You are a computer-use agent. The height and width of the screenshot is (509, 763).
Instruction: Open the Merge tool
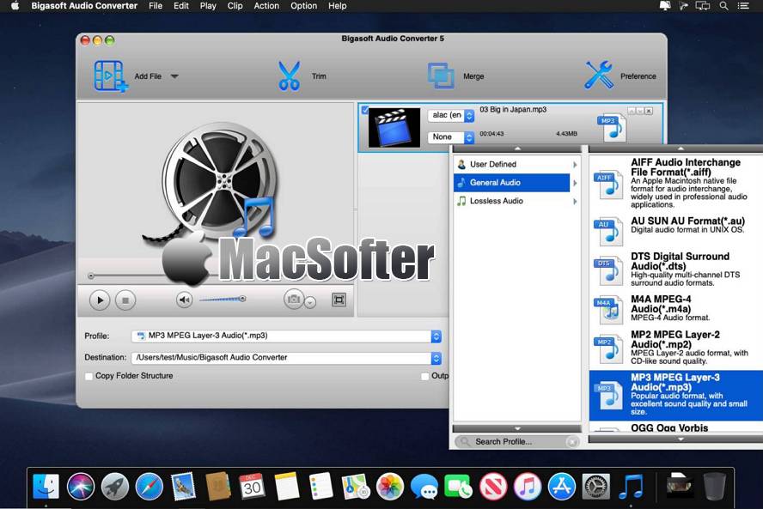pyautogui.click(x=441, y=76)
